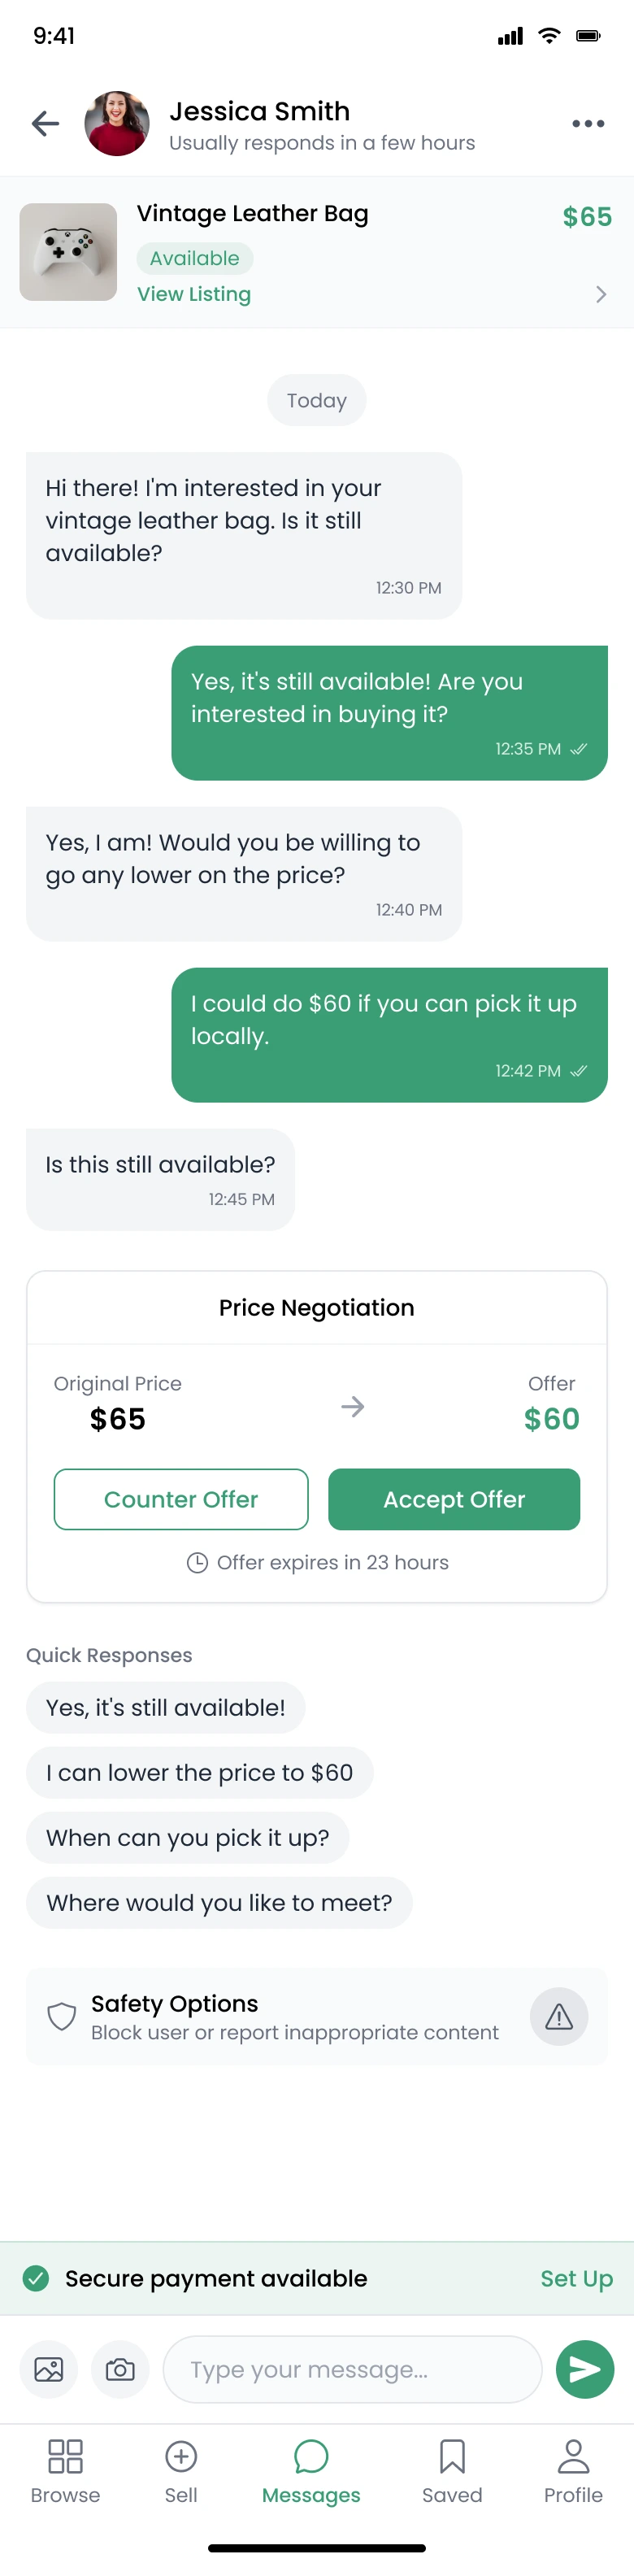Image resolution: width=634 pixels, height=2576 pixels.
Task: Open the Profile tab
Action: coord(573,2470)
